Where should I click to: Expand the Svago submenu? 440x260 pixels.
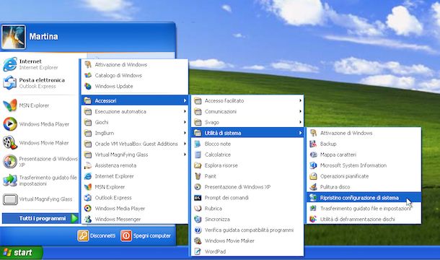(247, 122)
